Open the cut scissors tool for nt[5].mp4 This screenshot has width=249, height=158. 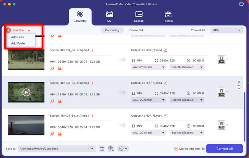pos(60,68)
